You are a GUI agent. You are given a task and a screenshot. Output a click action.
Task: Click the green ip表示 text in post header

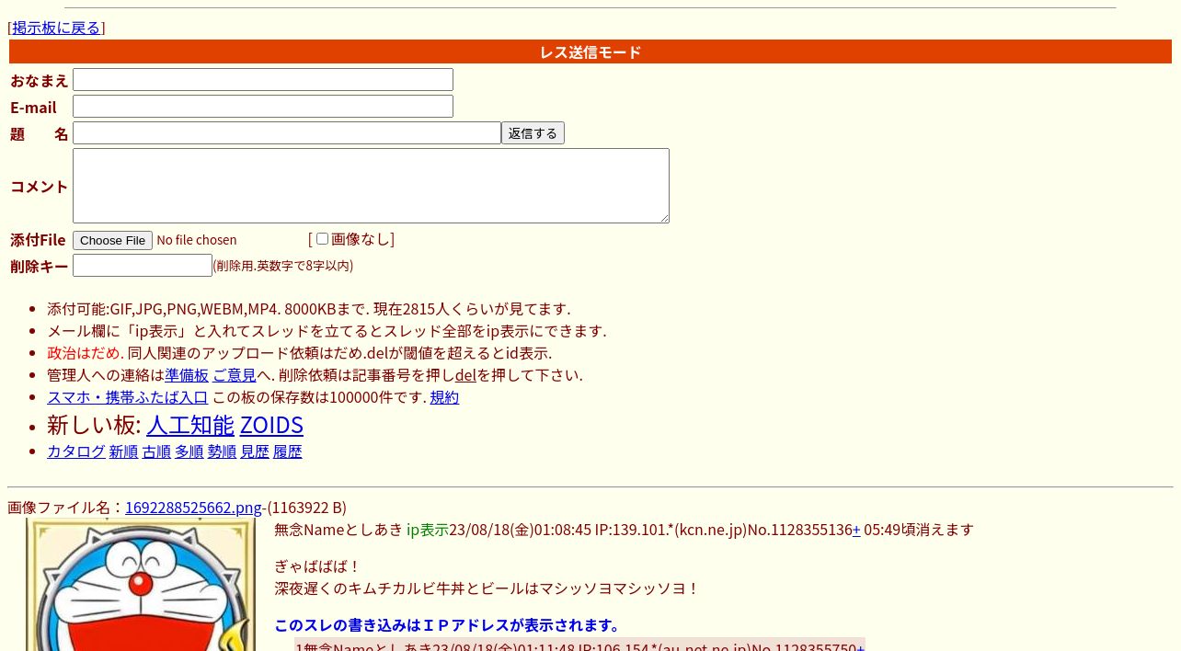[x=428, y=530]
